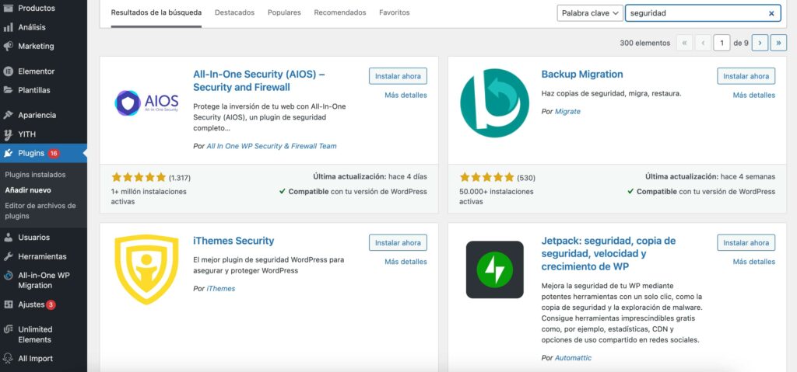Open All In One WP Security author link
The image size is (797, 372).
tap(272, 146)
